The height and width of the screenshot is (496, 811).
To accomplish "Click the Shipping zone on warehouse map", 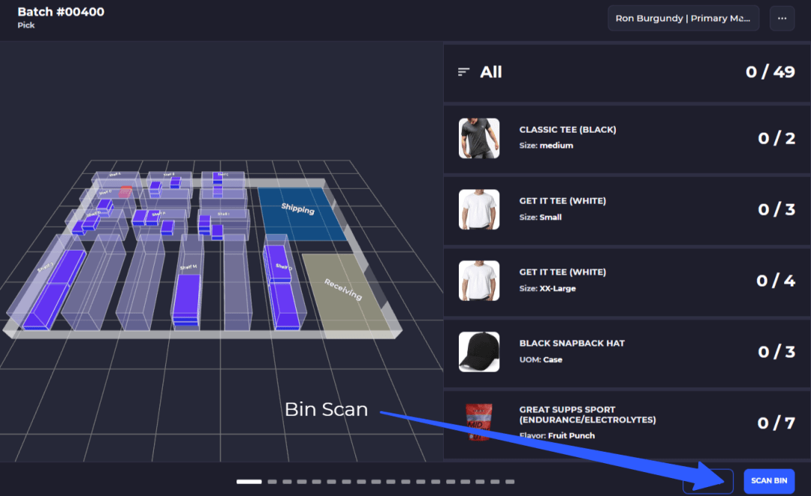I will pyautogui.click(x=302, y=213).
